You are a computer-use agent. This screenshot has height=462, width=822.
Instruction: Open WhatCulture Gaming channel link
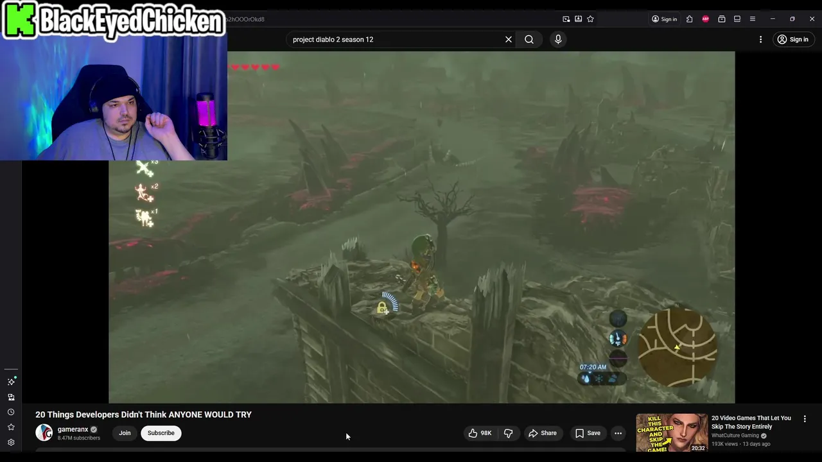coord(735,436)
